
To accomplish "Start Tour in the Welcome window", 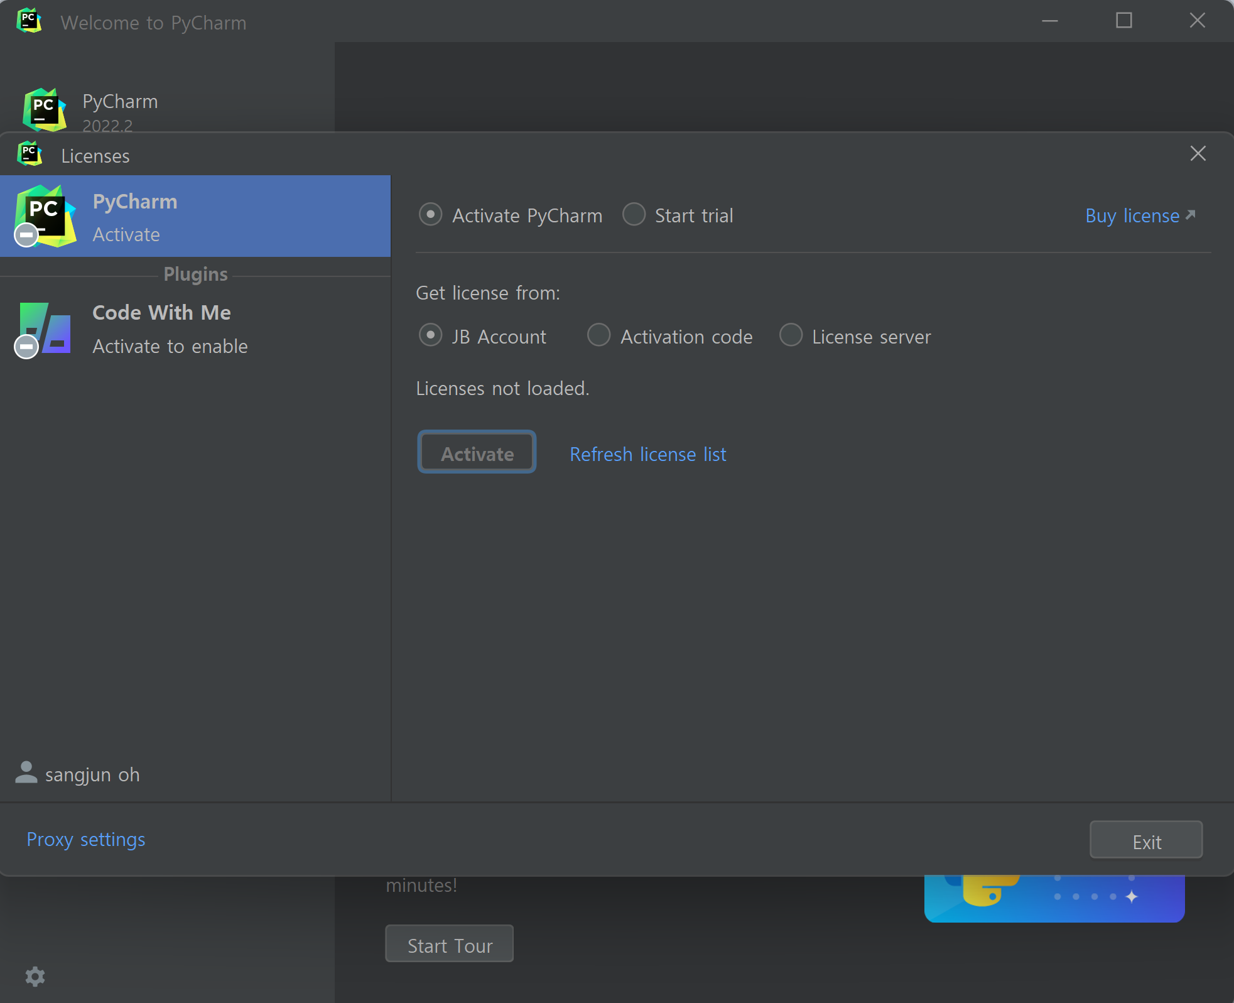I will [449, 944].
